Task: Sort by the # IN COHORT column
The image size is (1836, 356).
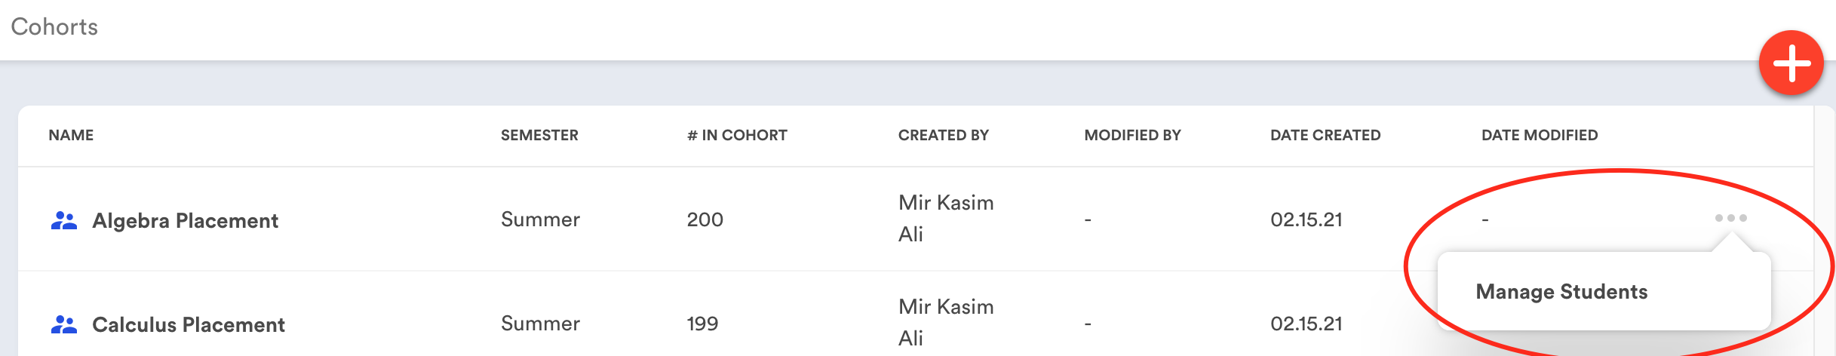Action: [x=737, y=135]
